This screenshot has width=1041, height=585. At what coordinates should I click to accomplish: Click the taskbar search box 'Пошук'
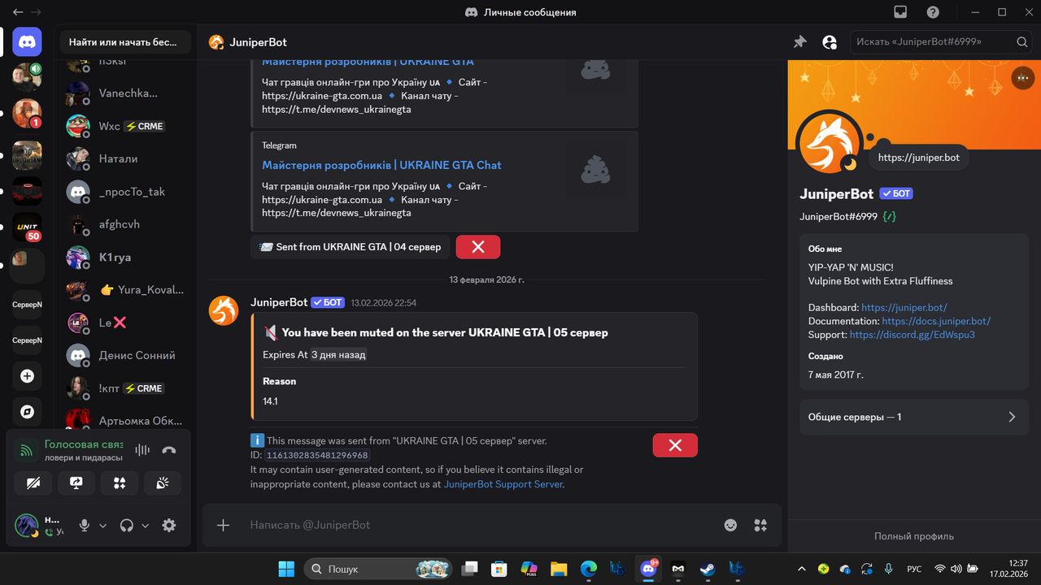pyautogui.click(x=379, y=569)
